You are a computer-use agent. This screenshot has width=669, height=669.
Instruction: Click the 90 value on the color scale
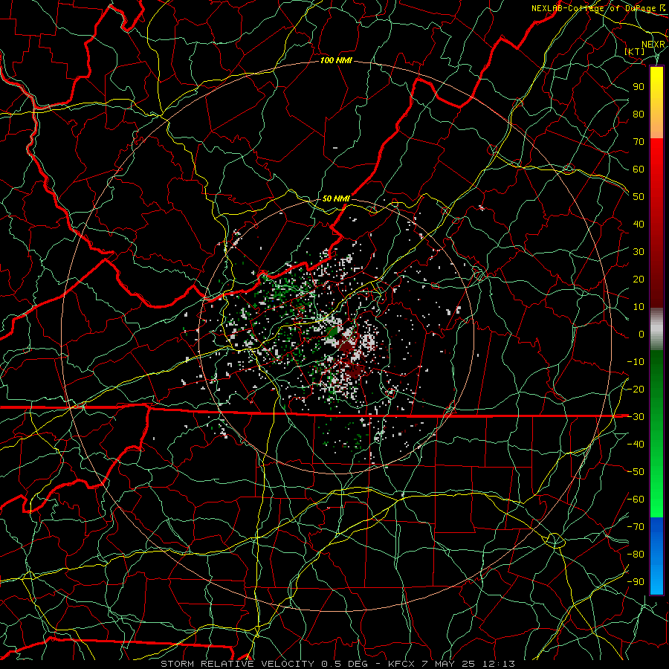tap(639, 87)
